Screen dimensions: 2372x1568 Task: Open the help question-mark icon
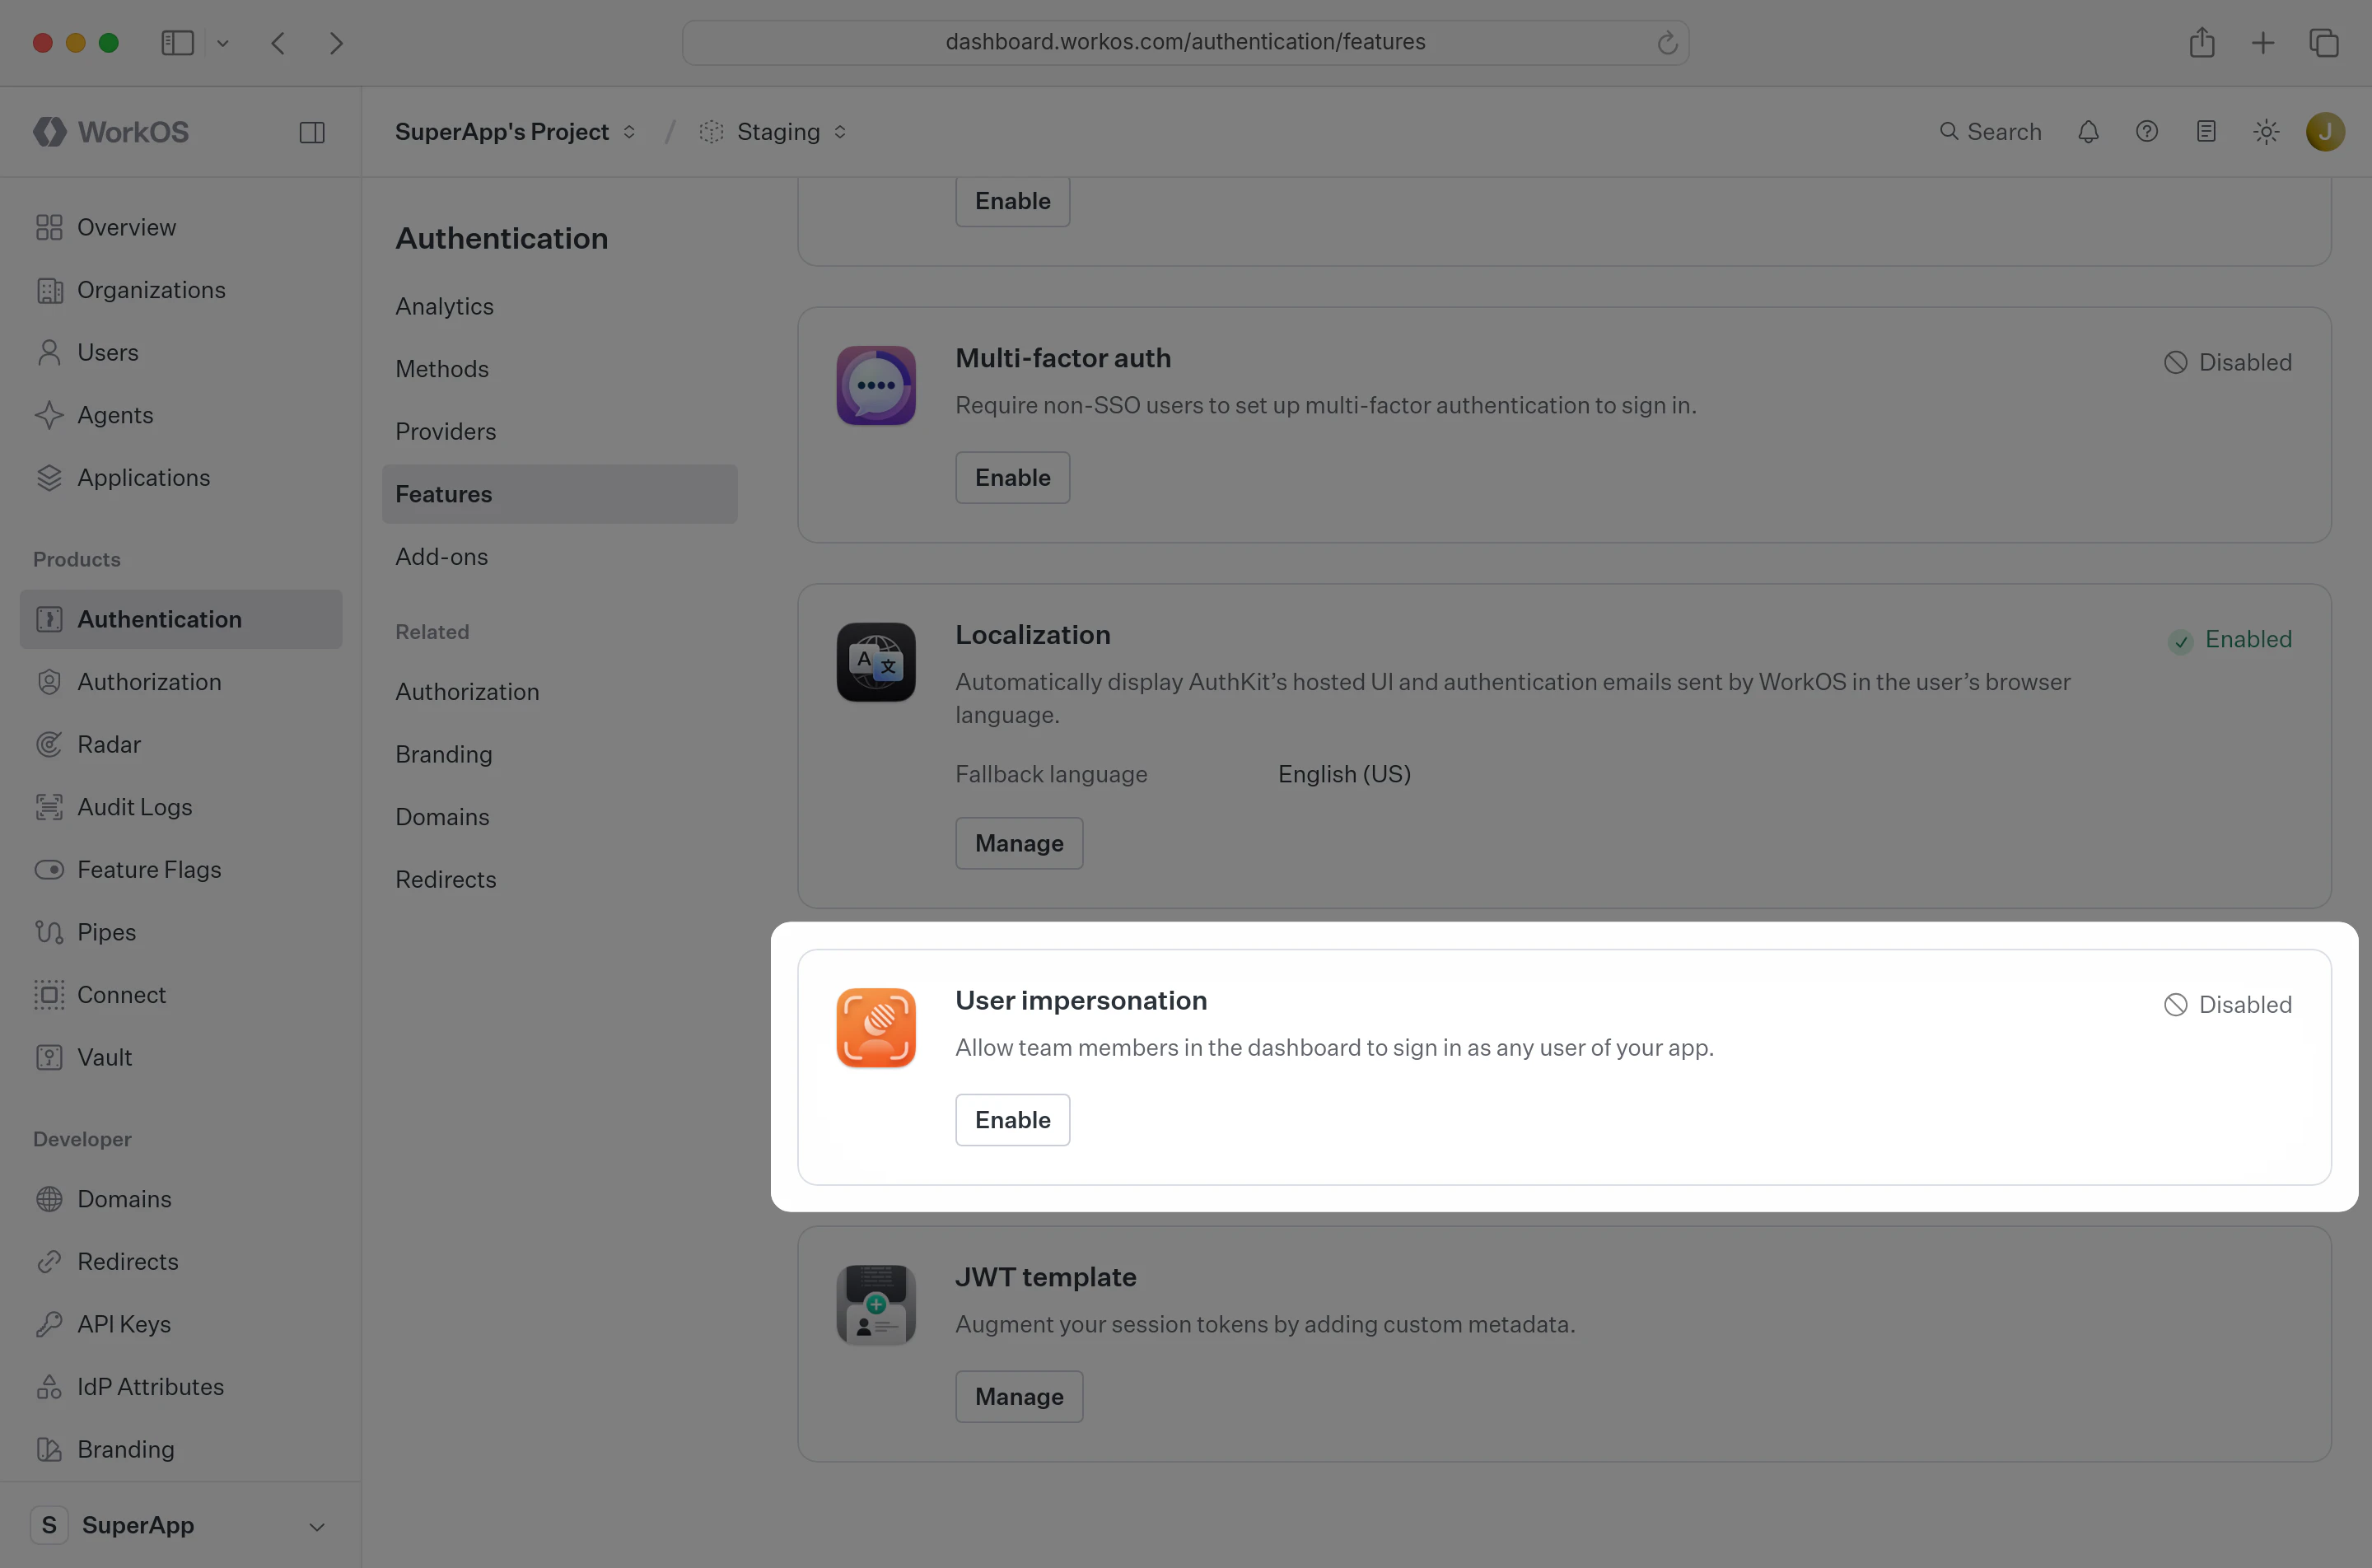click(x=2147, y=132)
